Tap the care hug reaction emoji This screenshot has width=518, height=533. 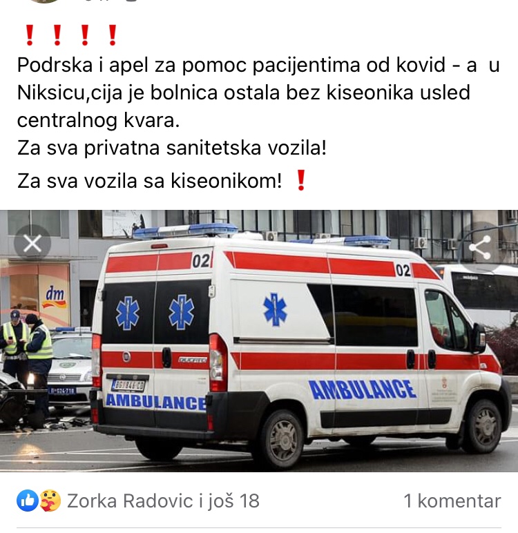click(x=50, y=501)
